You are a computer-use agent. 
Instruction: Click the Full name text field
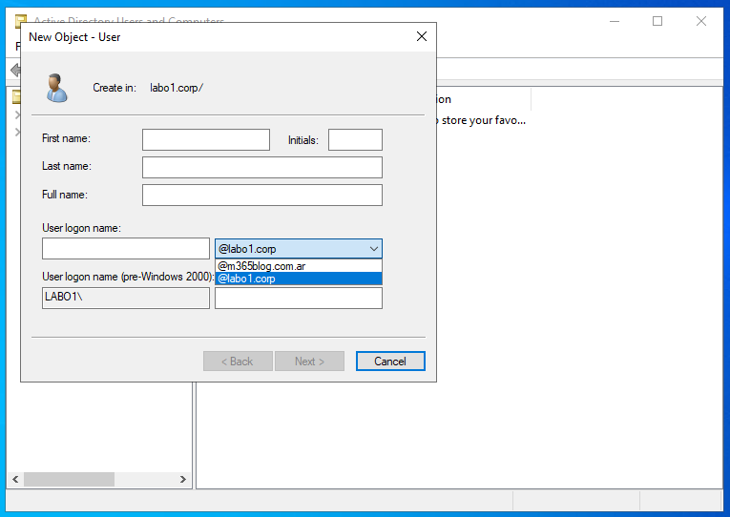[x=261, y=196]
